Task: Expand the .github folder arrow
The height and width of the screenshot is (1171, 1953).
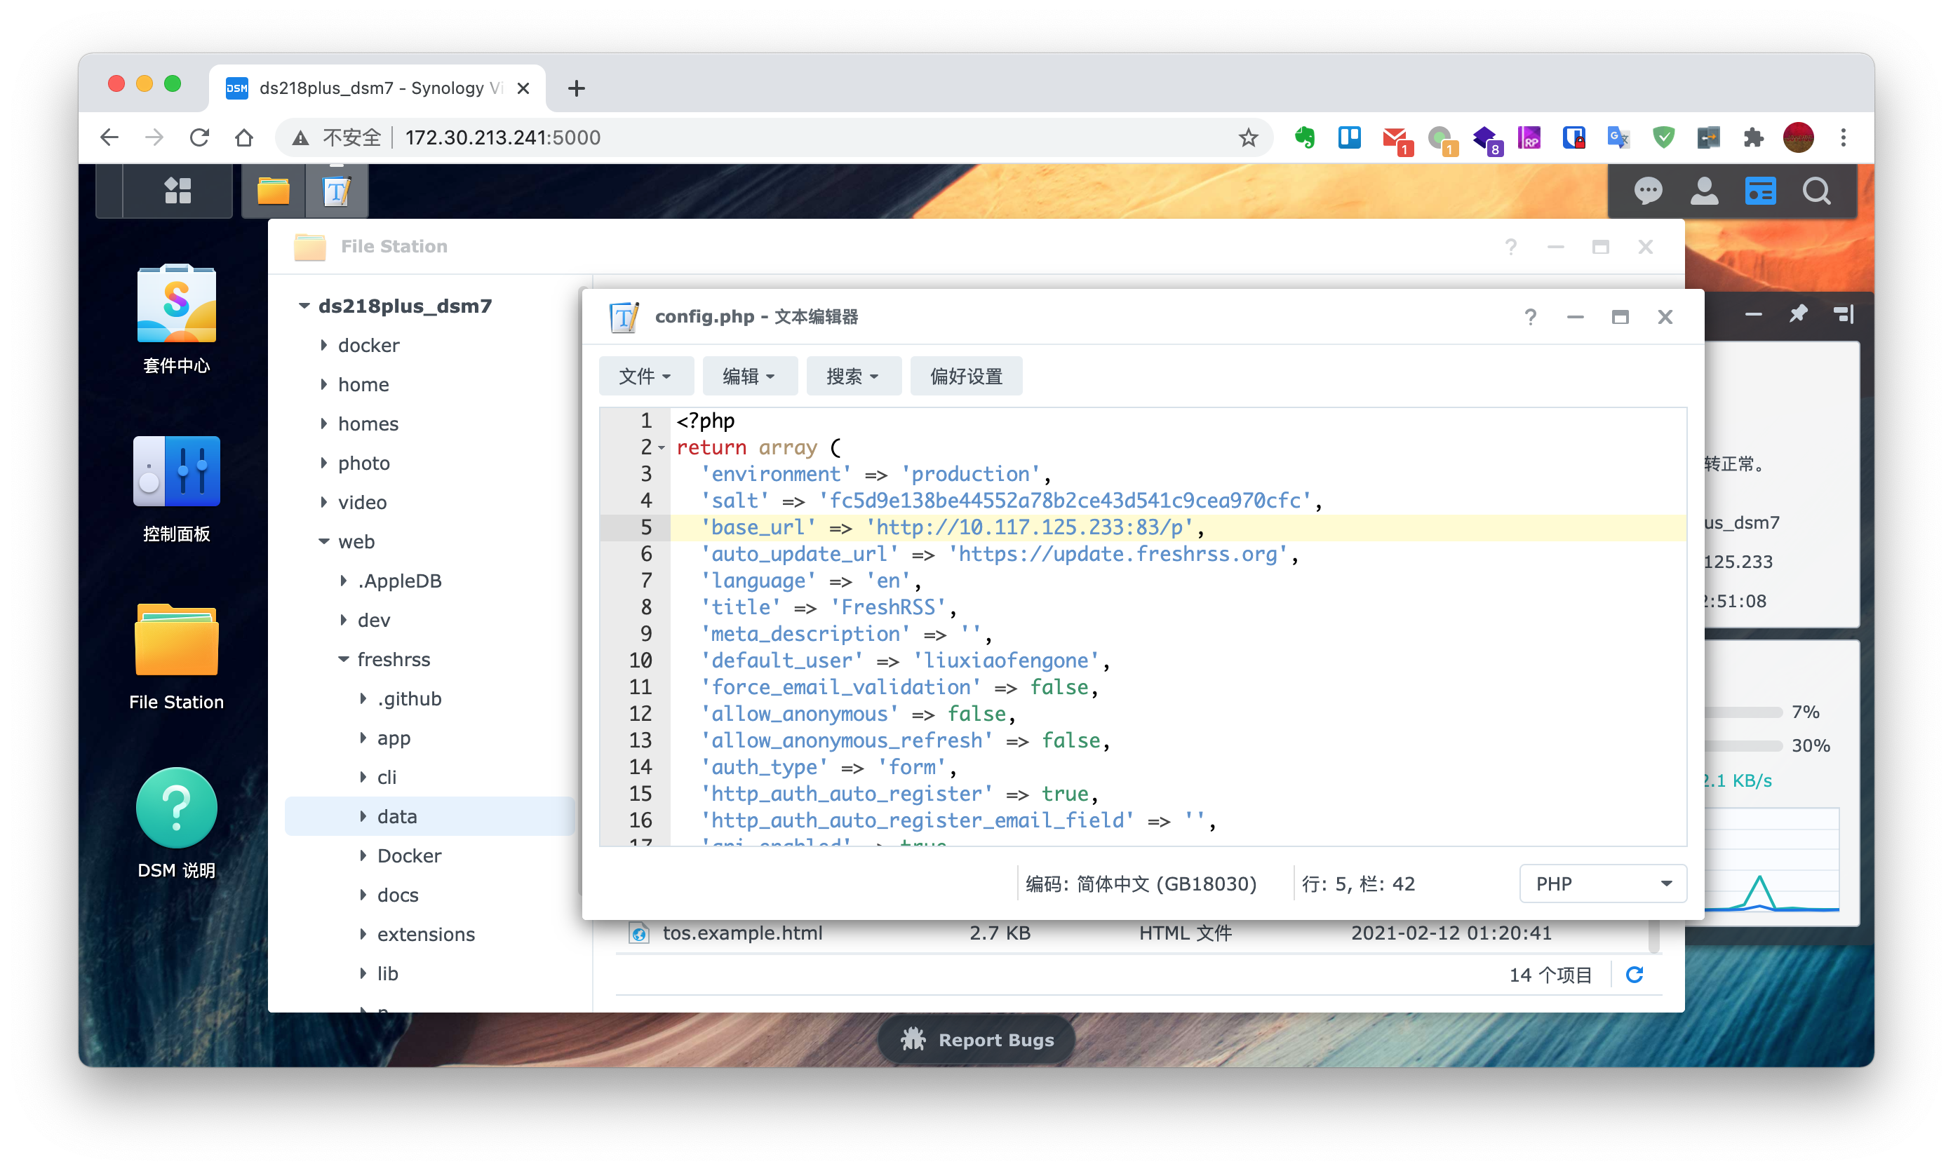Action: 363,698
